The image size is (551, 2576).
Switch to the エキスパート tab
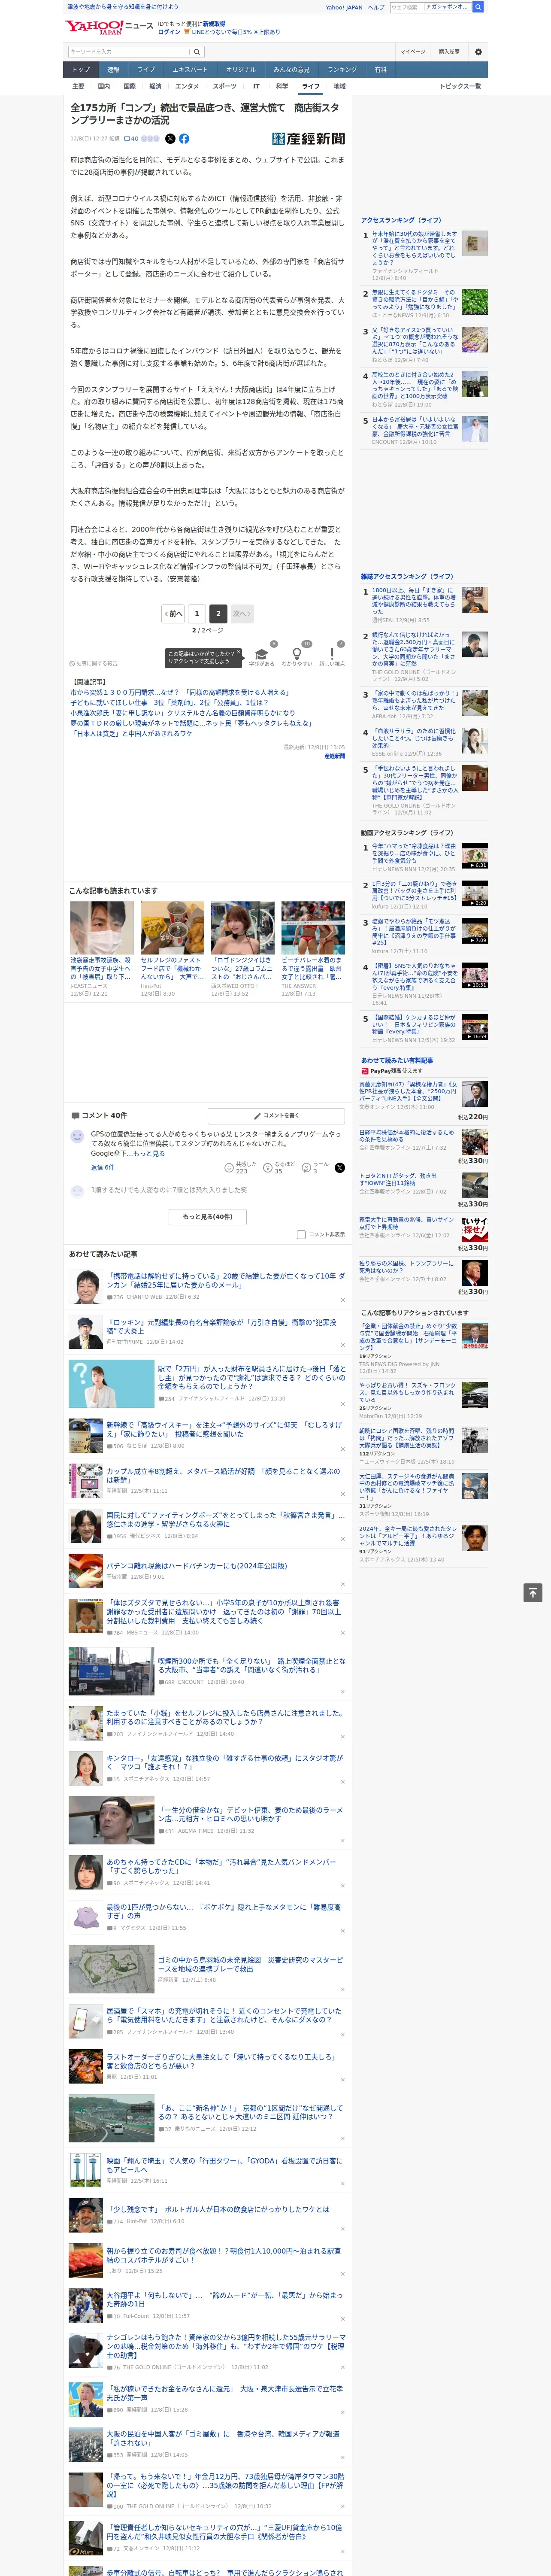tap(190, 70)
